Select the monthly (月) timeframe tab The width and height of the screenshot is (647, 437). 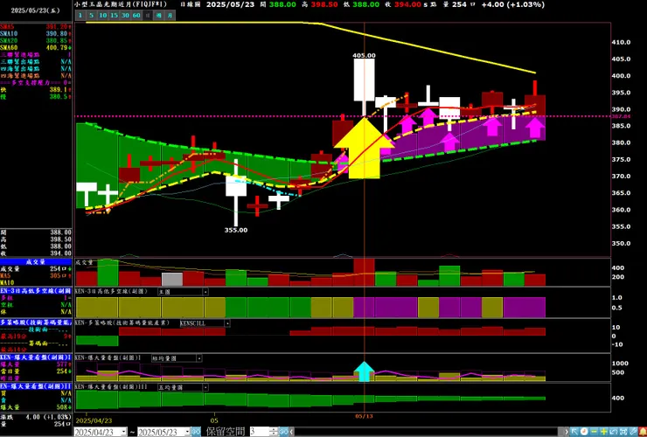pyautogui.click(x=170, y=15)
